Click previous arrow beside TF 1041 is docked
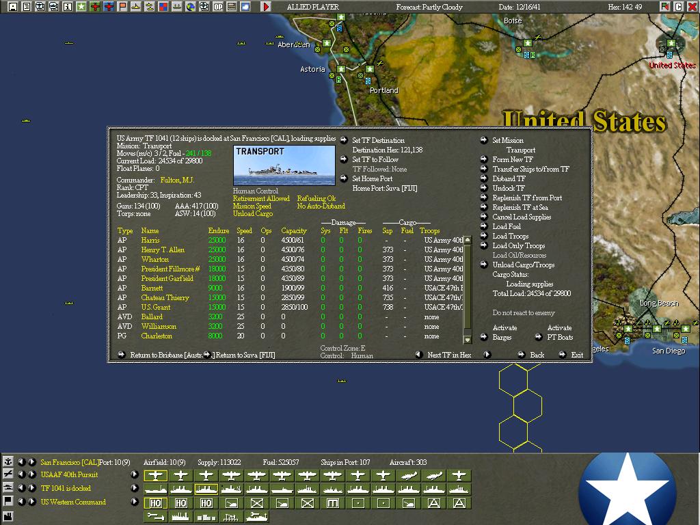Image resolution: width=700 pixels, height=525 pixels. [21, 488]
